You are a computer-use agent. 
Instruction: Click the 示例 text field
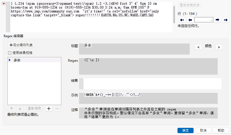coord(148,98)
